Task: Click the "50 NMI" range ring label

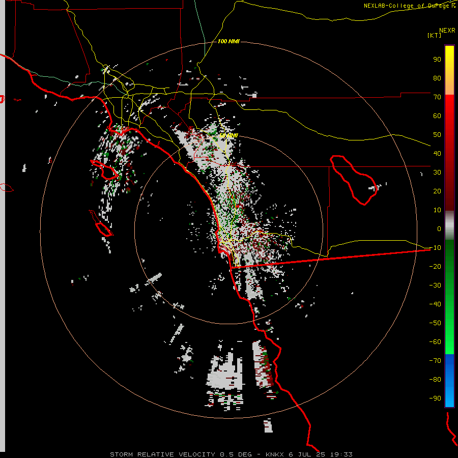Action: pos(228,136)
